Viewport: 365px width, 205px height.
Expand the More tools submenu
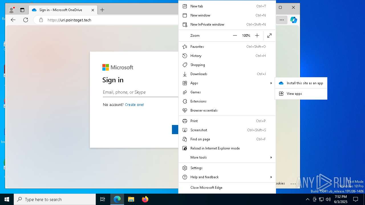coord(227,157)
